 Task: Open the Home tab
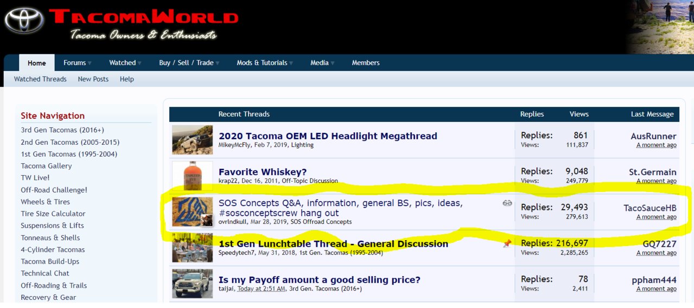[x=37, y=63]
